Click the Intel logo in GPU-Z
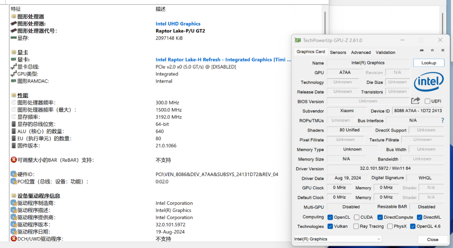453x248 pixels. tap(429, 82)
